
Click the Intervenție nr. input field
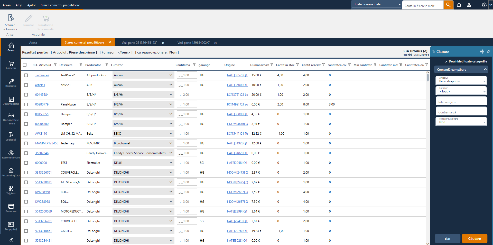point(461,101)
